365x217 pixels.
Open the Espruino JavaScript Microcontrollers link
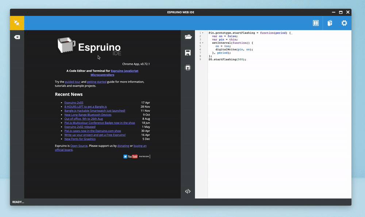(x=114, y=73)
